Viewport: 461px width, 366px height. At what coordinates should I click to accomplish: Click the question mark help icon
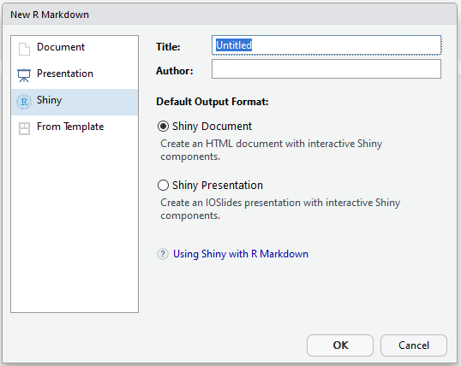coord(163,254)
